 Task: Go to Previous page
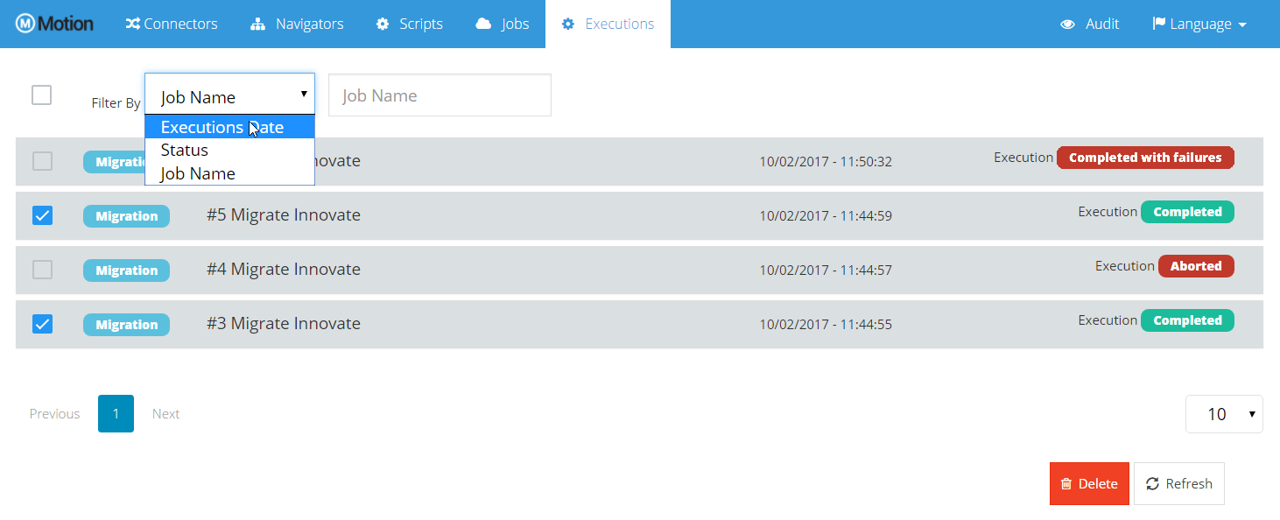click(x=54, y=414)
